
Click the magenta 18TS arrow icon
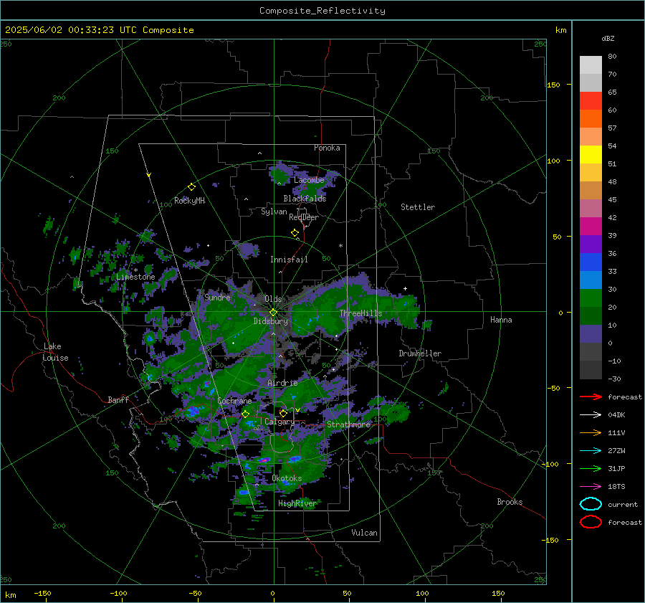pos(591,487)
